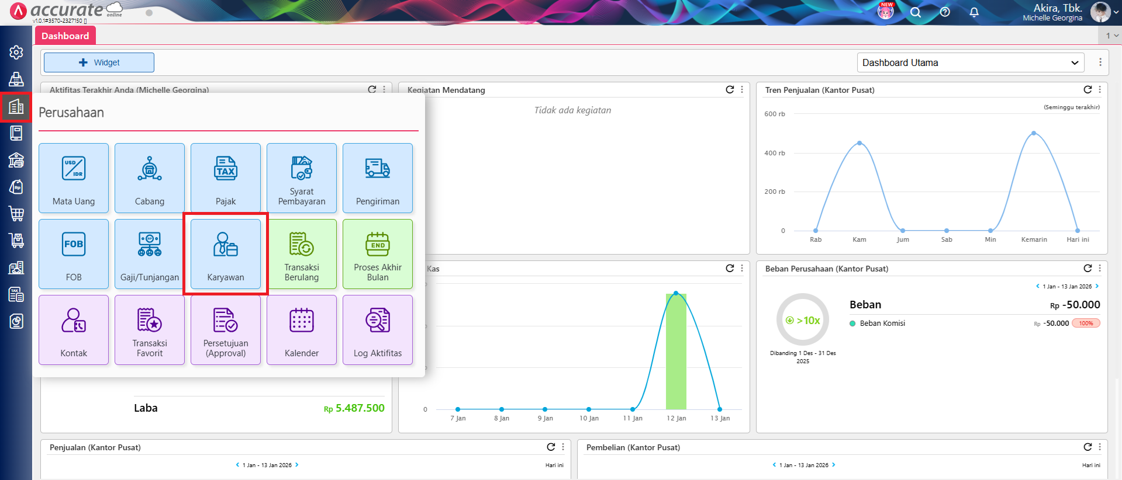Go to next period in Beban Perusahaan
This screenshot has width=1122, height=480.
point(1097,286)
